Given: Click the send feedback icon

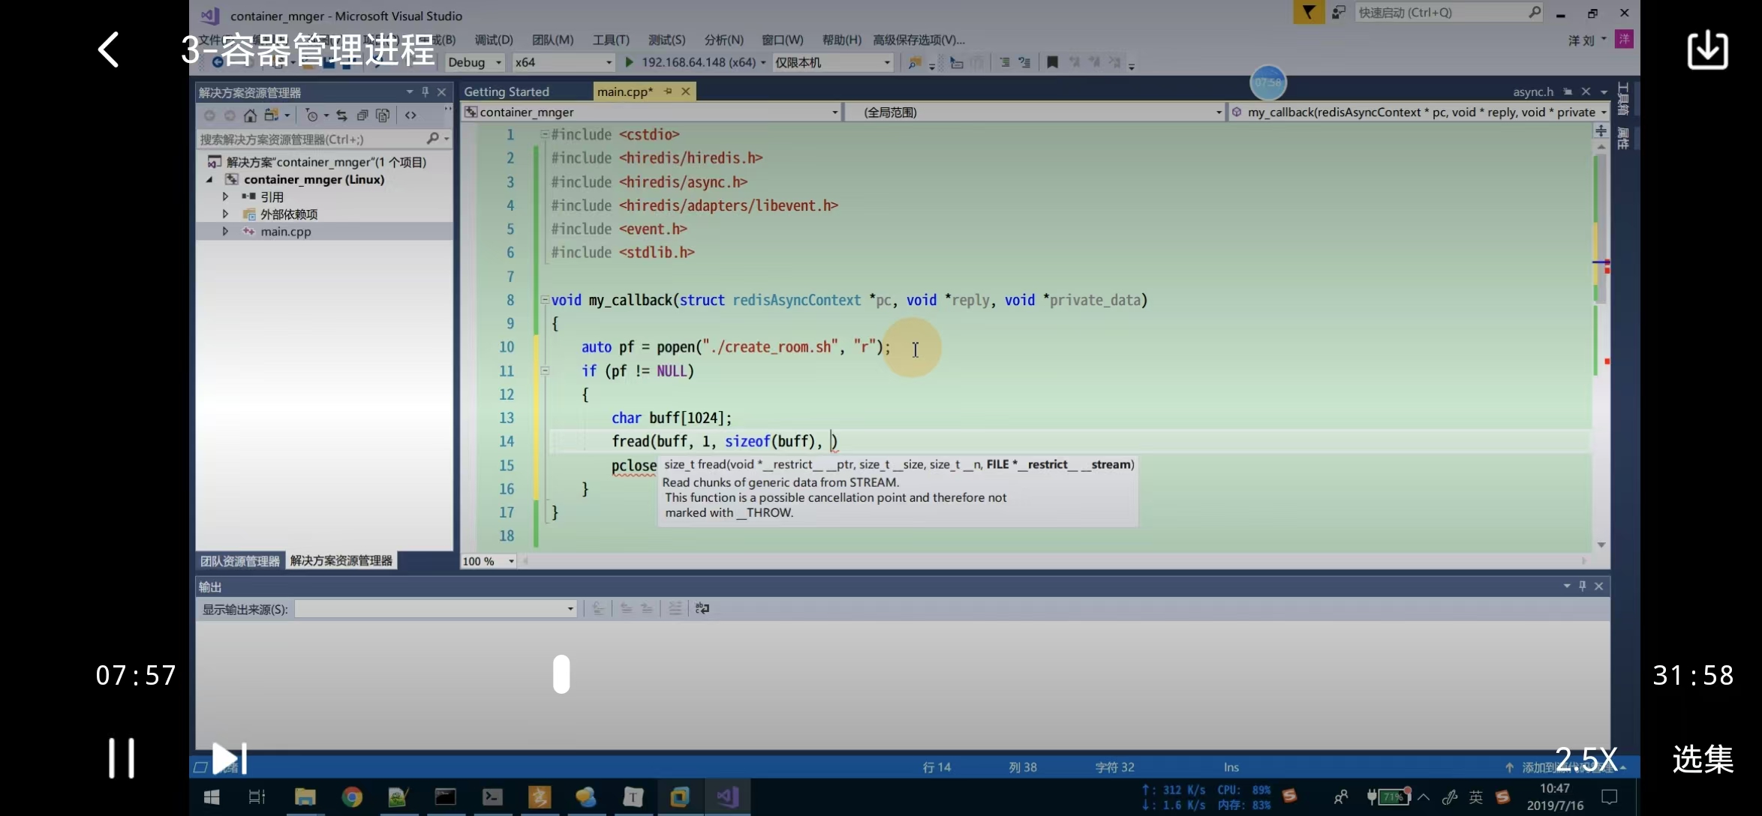Looking at the screenshot, I should tap(1339, 13).
